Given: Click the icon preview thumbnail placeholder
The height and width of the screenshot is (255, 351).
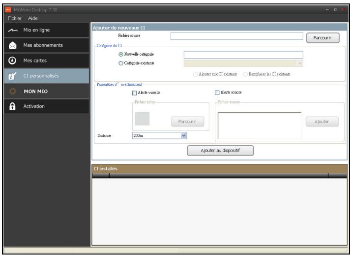Looking at the screenshot, I should [x=142, y=119].
